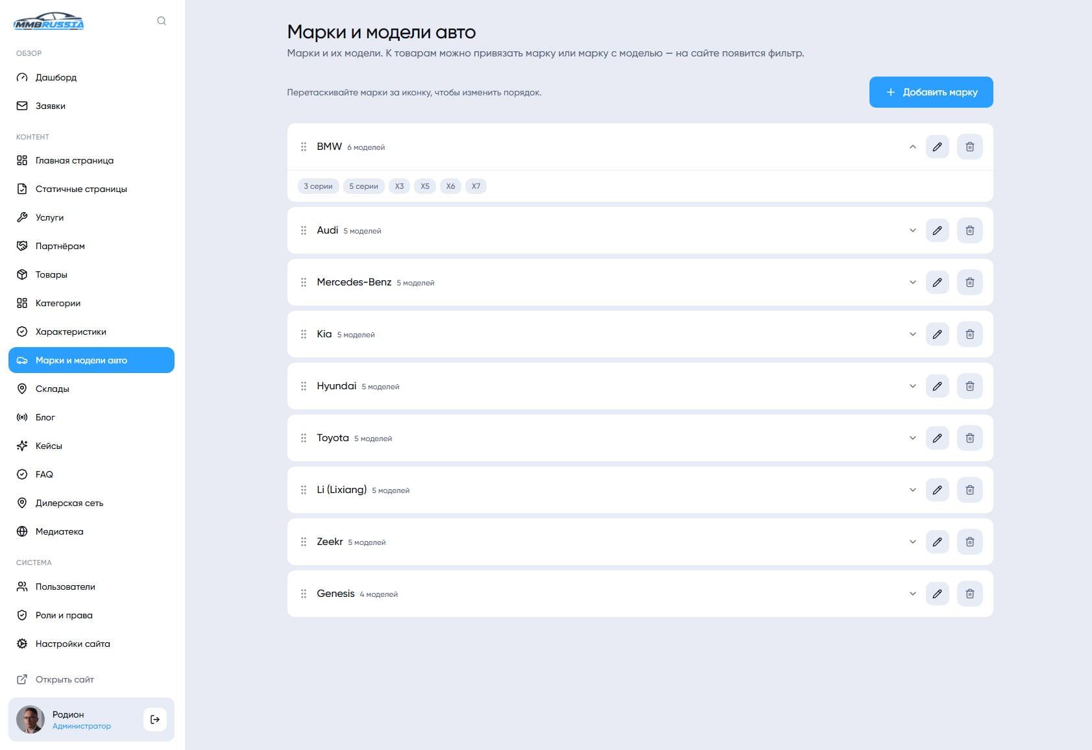Expand the Kia models list
This screenshot has width=1092, height=750.
click(913, 334)
